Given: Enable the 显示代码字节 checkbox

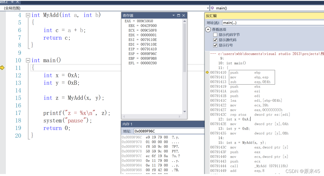Looking at the screenshot, I should [215, 35].
